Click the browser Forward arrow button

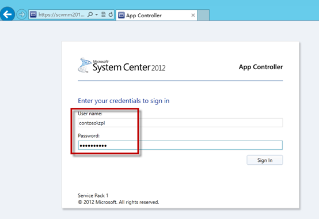click(x=21, y=14)
